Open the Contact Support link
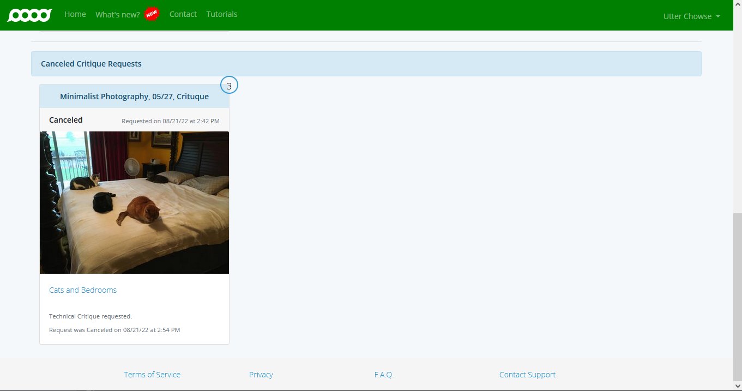This screenshot has width=742, height=391. [527, 375]
